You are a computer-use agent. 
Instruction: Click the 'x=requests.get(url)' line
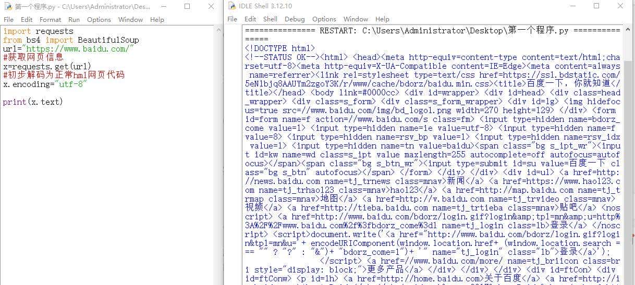coord(47,66)
